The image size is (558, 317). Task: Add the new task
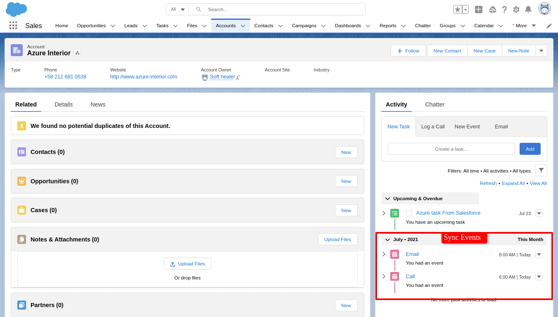click(530, 149)
